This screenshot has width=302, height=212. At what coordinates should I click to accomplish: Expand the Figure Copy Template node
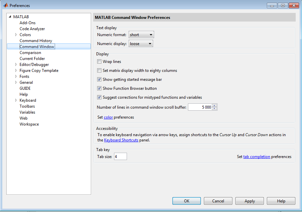click(16, 71)
